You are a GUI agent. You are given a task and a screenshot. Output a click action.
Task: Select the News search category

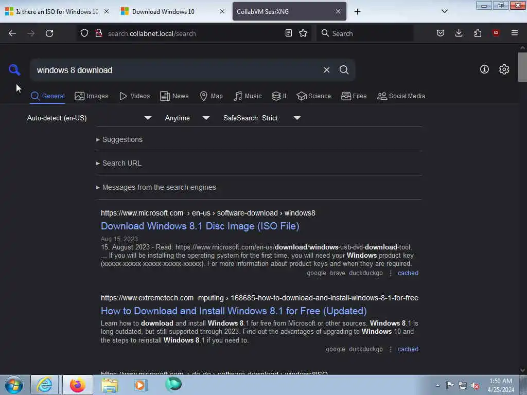(x=174, y=96)
